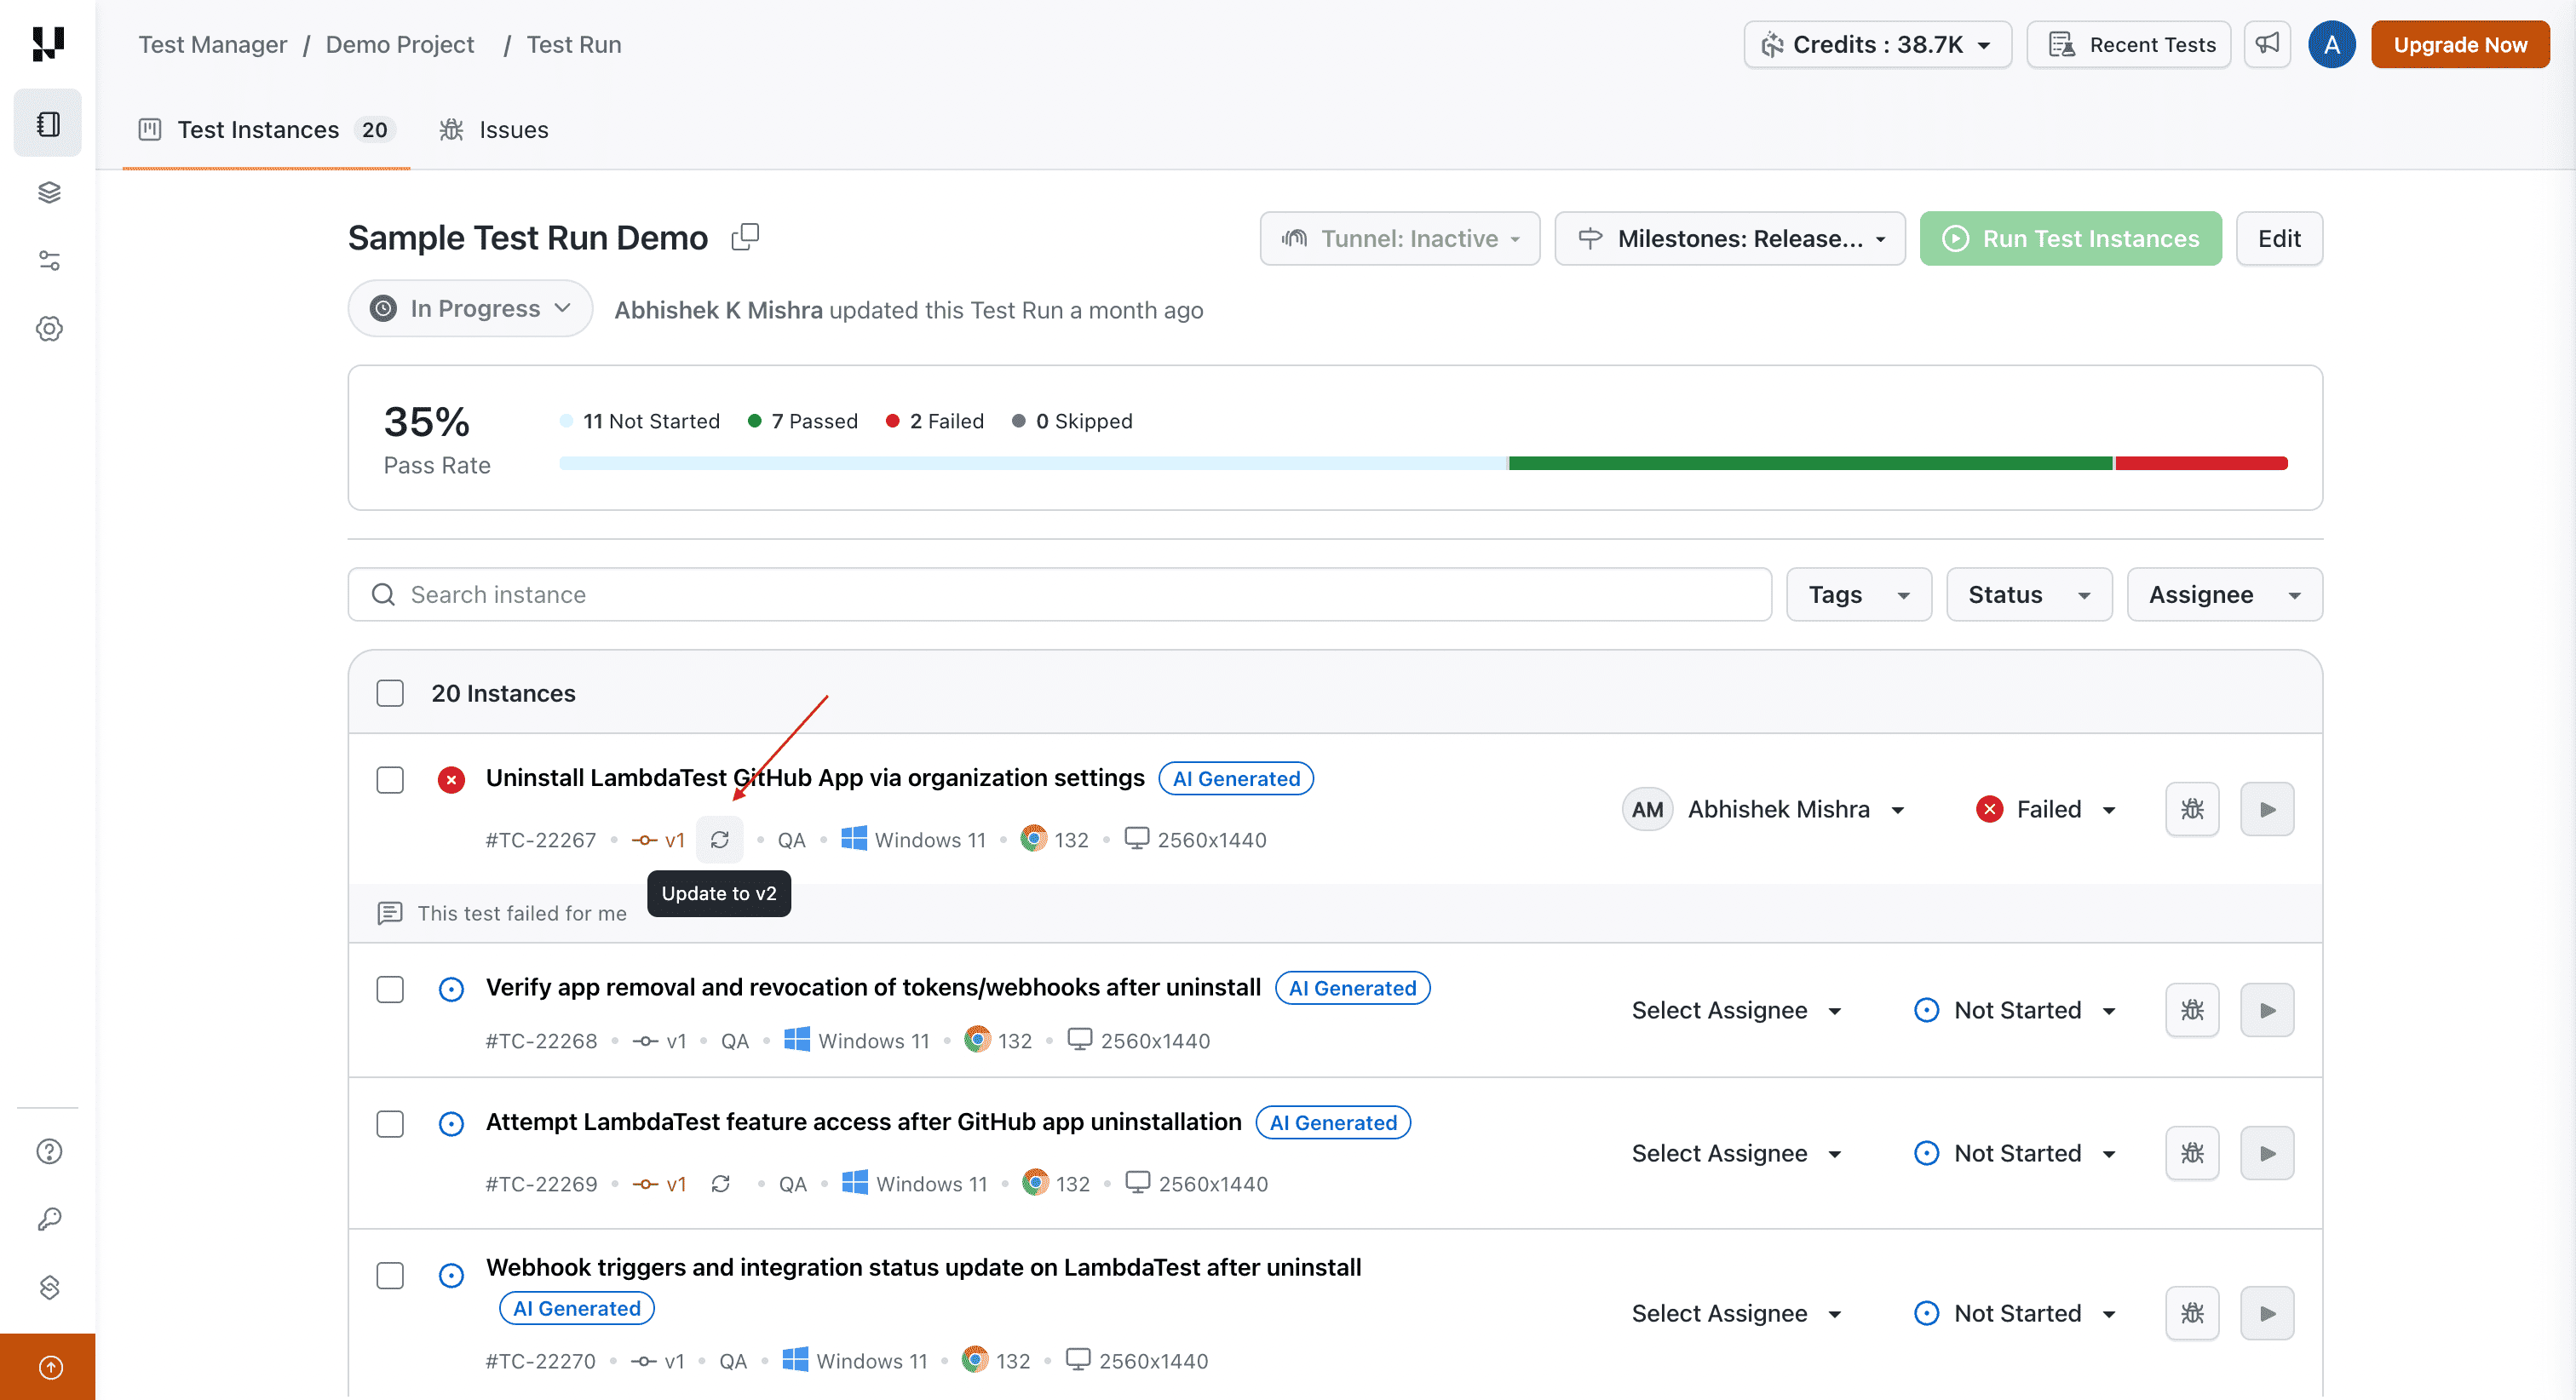Select the Test Instances tab
This screenshot has height=1400, width=2576.
click(258, 129)
